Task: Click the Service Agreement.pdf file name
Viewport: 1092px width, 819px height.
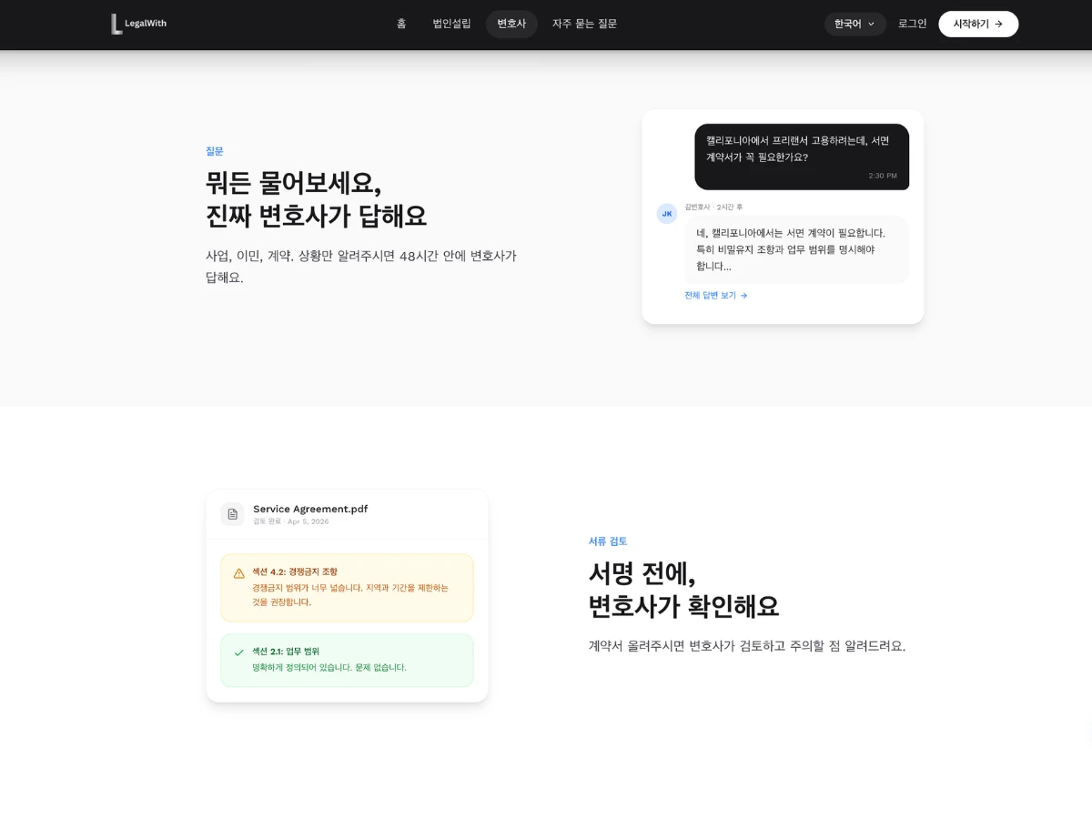Action: [310, 509]
